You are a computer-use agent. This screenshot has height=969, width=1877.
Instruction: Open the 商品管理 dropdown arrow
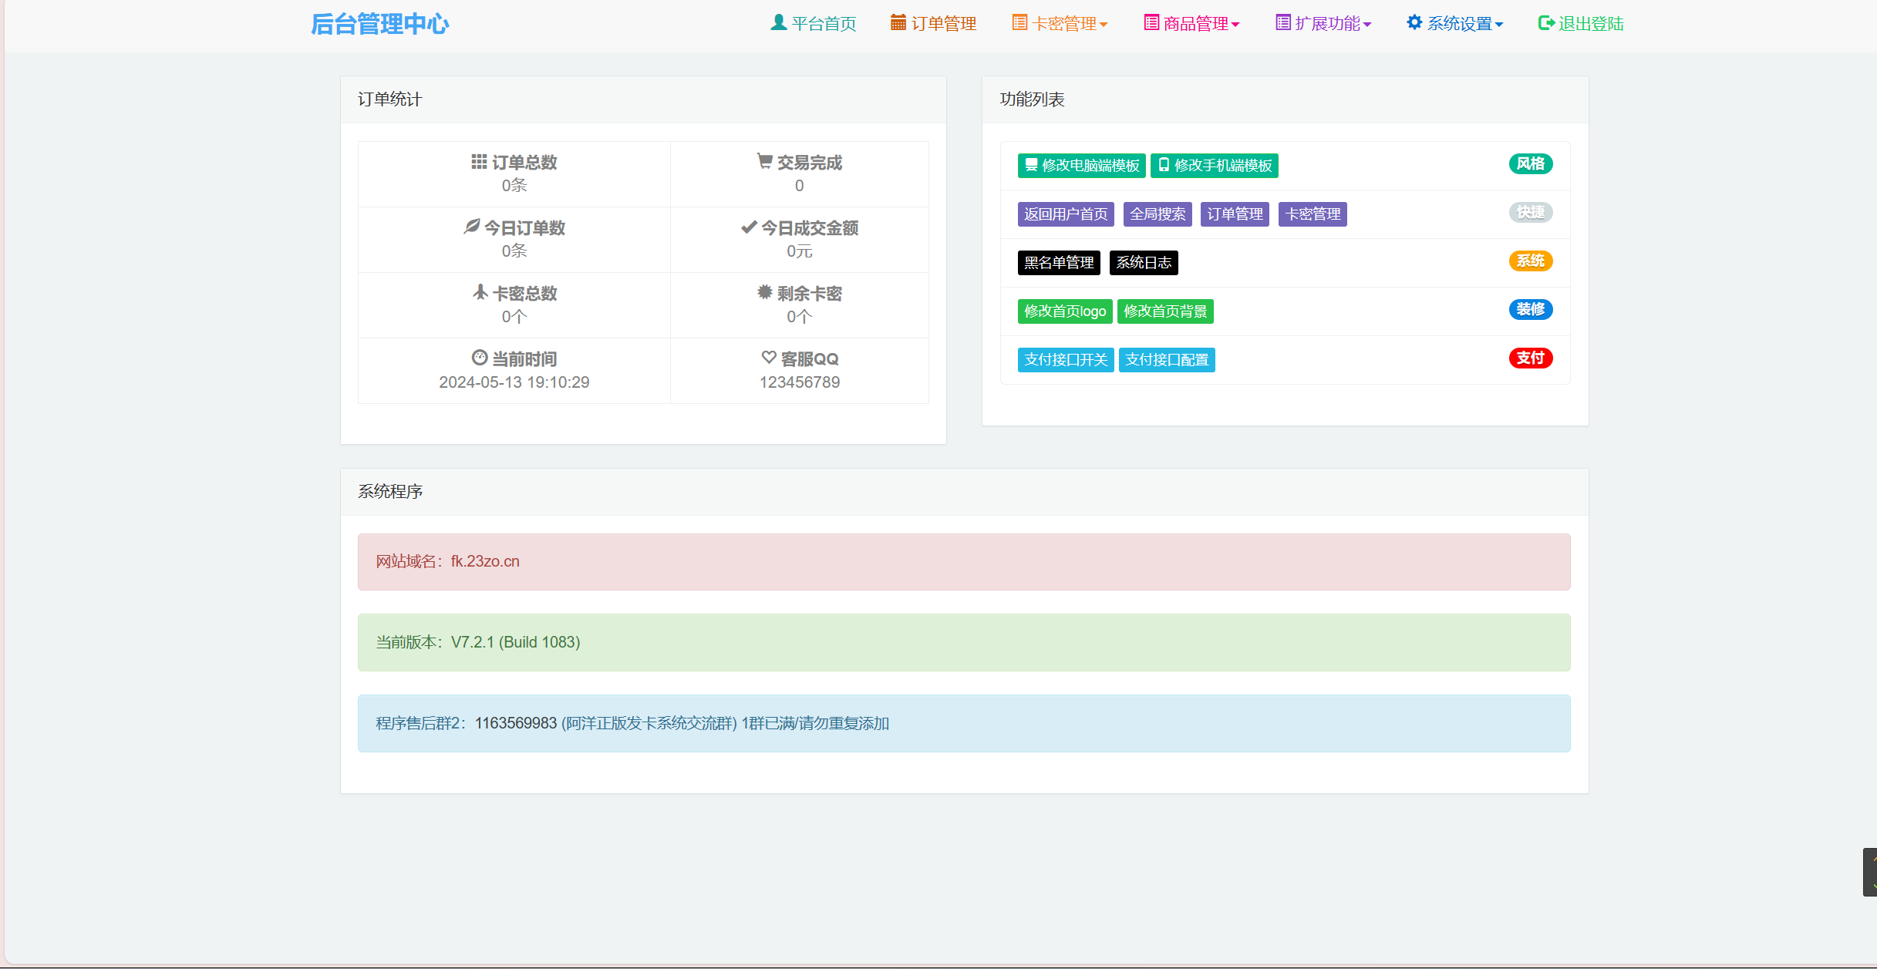pyautogui.click(x=1235, y=25)
